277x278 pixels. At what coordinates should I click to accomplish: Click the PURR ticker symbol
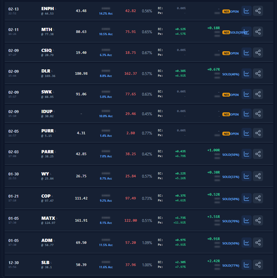(x=48, y=131)
